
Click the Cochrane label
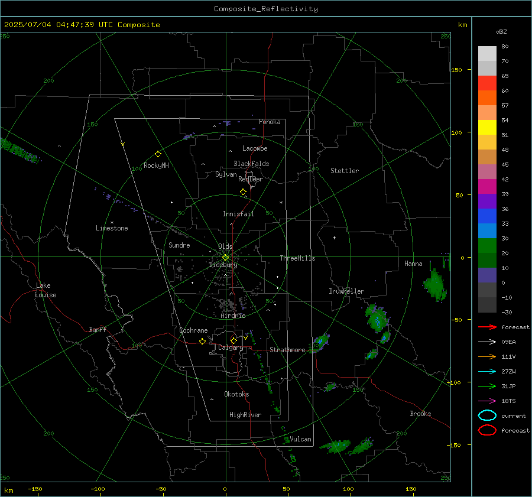click(x=193, y=330)
